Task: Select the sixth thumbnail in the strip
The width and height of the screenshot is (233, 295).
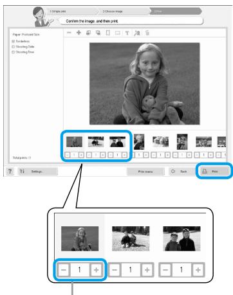Action: click(182, 141)
